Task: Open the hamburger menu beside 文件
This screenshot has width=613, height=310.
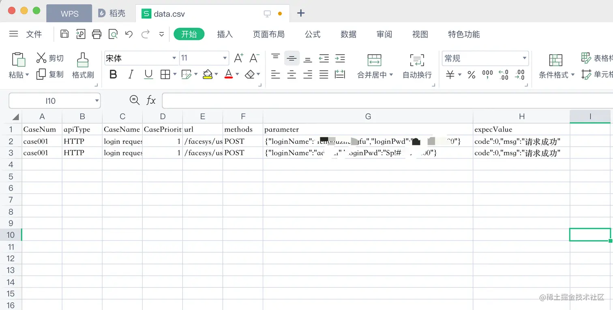Action: coord(14,34)
